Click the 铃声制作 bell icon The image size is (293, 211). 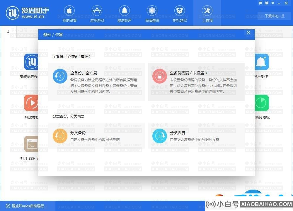coord(262,62)
